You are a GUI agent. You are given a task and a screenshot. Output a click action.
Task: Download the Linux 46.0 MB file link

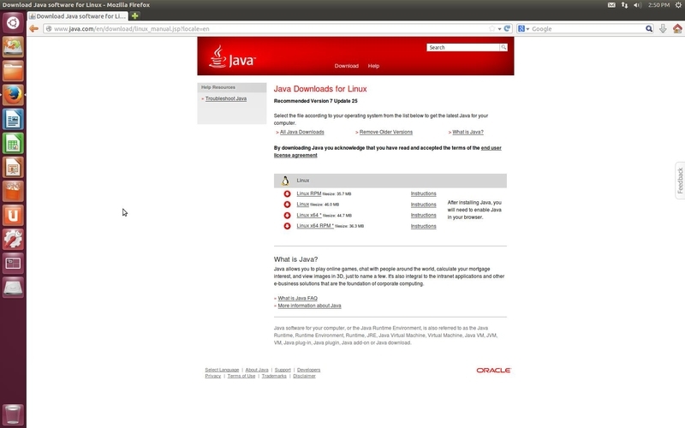[x=303, y=205]
